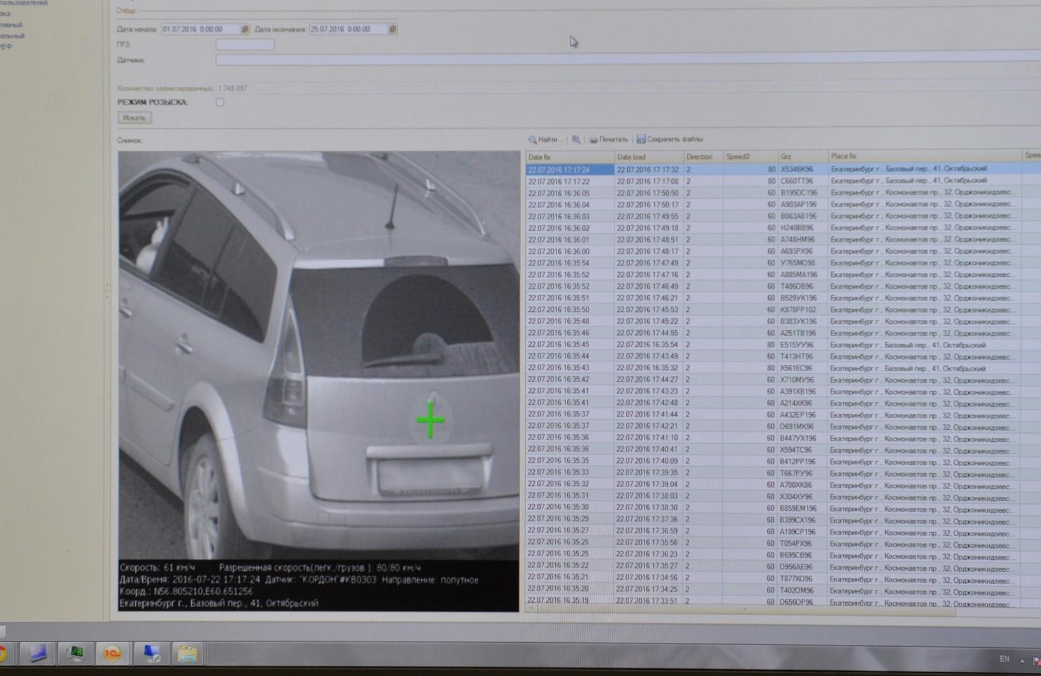Viewport: 1041px width, 676px height.
Task: Open the file explorer folder taskbar icon
Action: click(187, 654)
